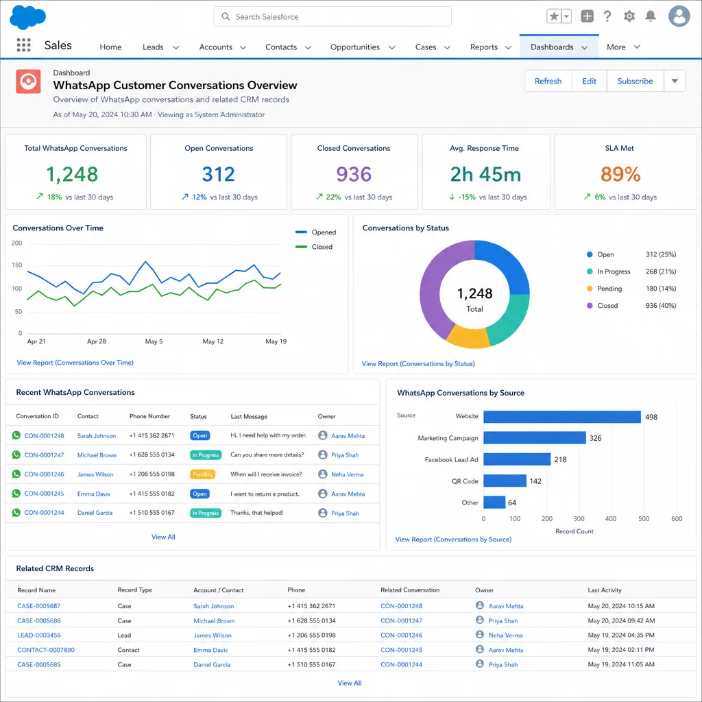Click owner avatar icon in LEAD-0003456 row
The width and height of the screenshot is (702, 702).
click(x=479, y=634)
